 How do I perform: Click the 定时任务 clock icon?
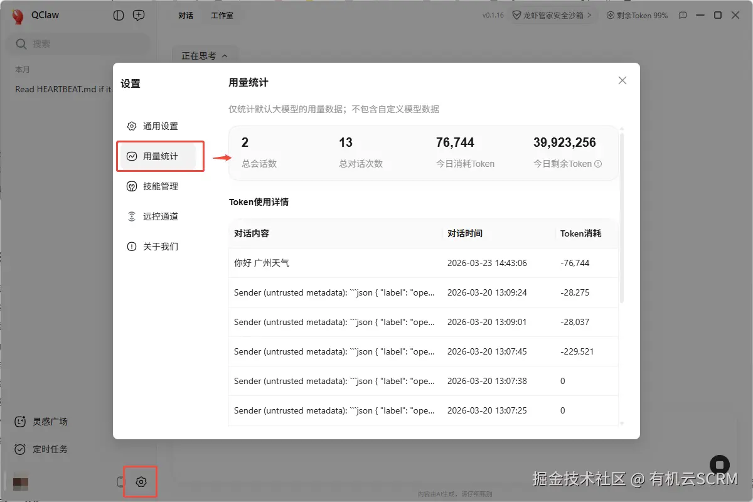coord(21,449)
